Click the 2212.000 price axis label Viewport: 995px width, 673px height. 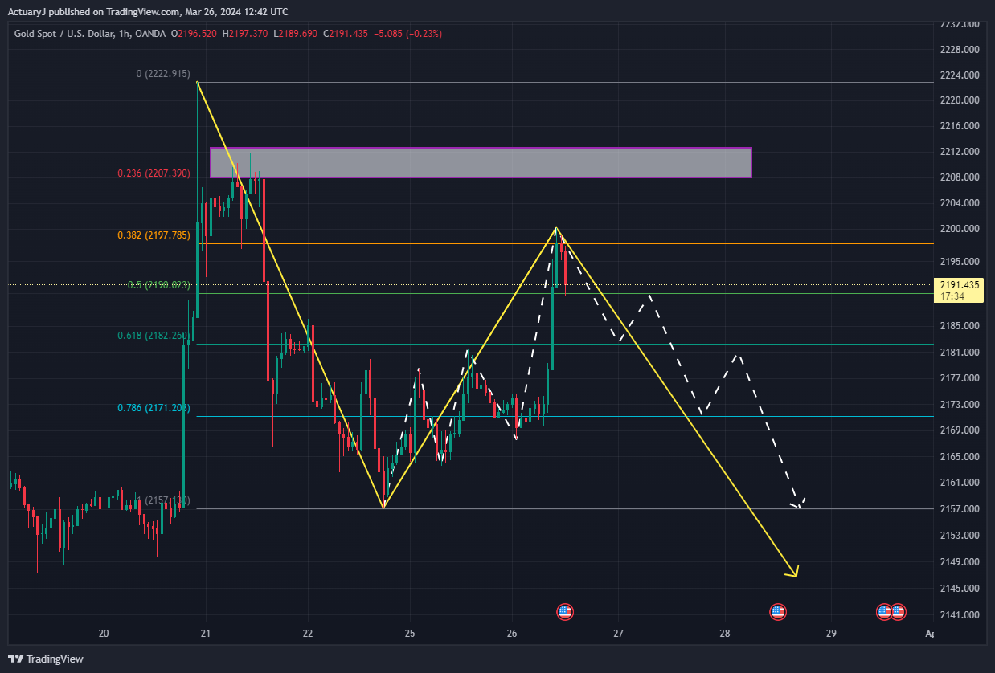(x=960, y=152)
